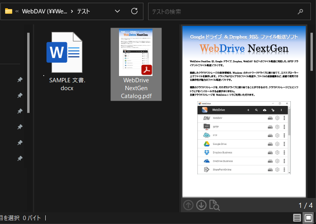316x224 pixels.
Task: Switch to details list view
Action: coord(297,218)
